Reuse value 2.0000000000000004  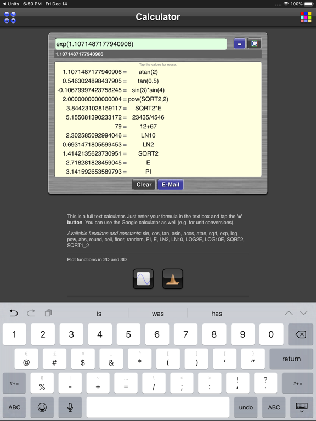(92, 99)
